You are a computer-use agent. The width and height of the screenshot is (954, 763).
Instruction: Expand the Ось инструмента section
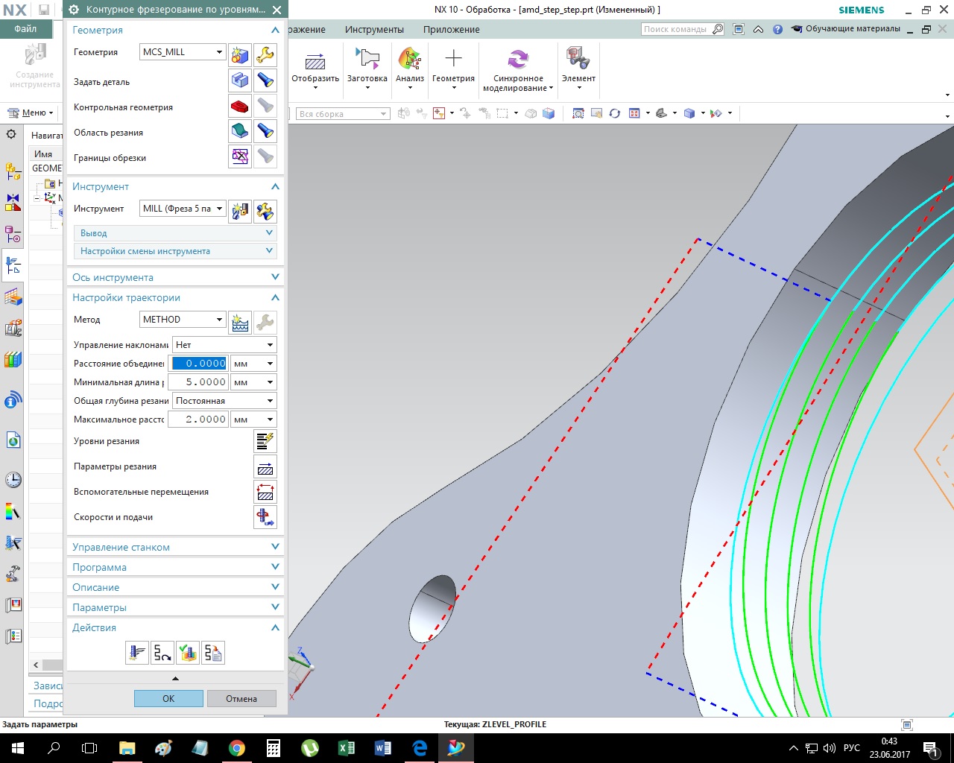(x=275, y=277)
